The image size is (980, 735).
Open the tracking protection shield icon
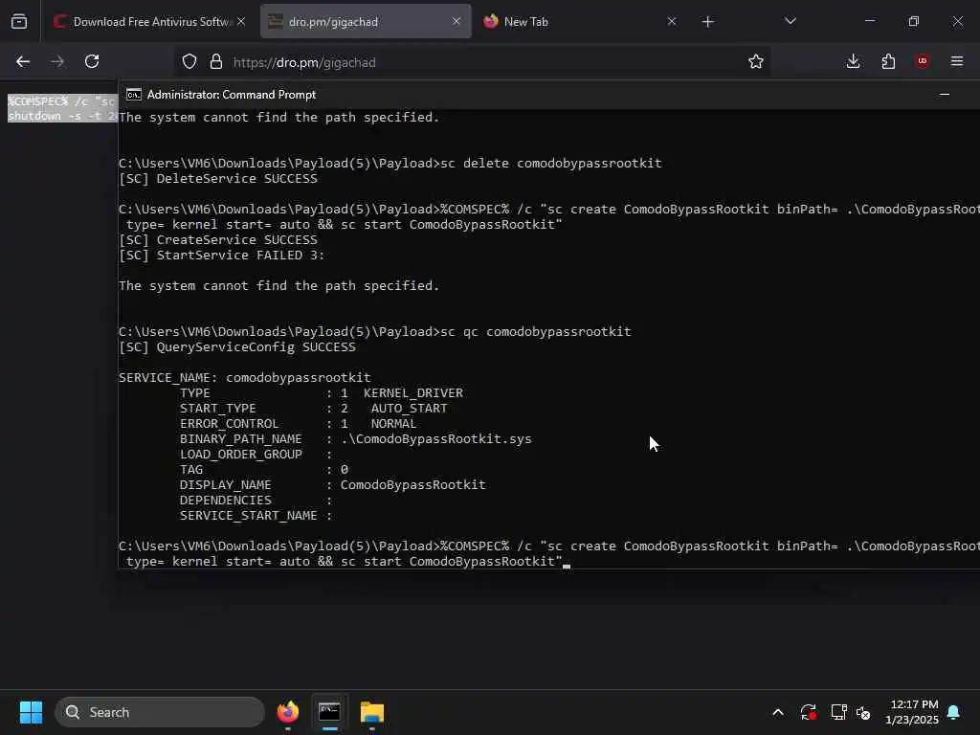coord(189,61)
